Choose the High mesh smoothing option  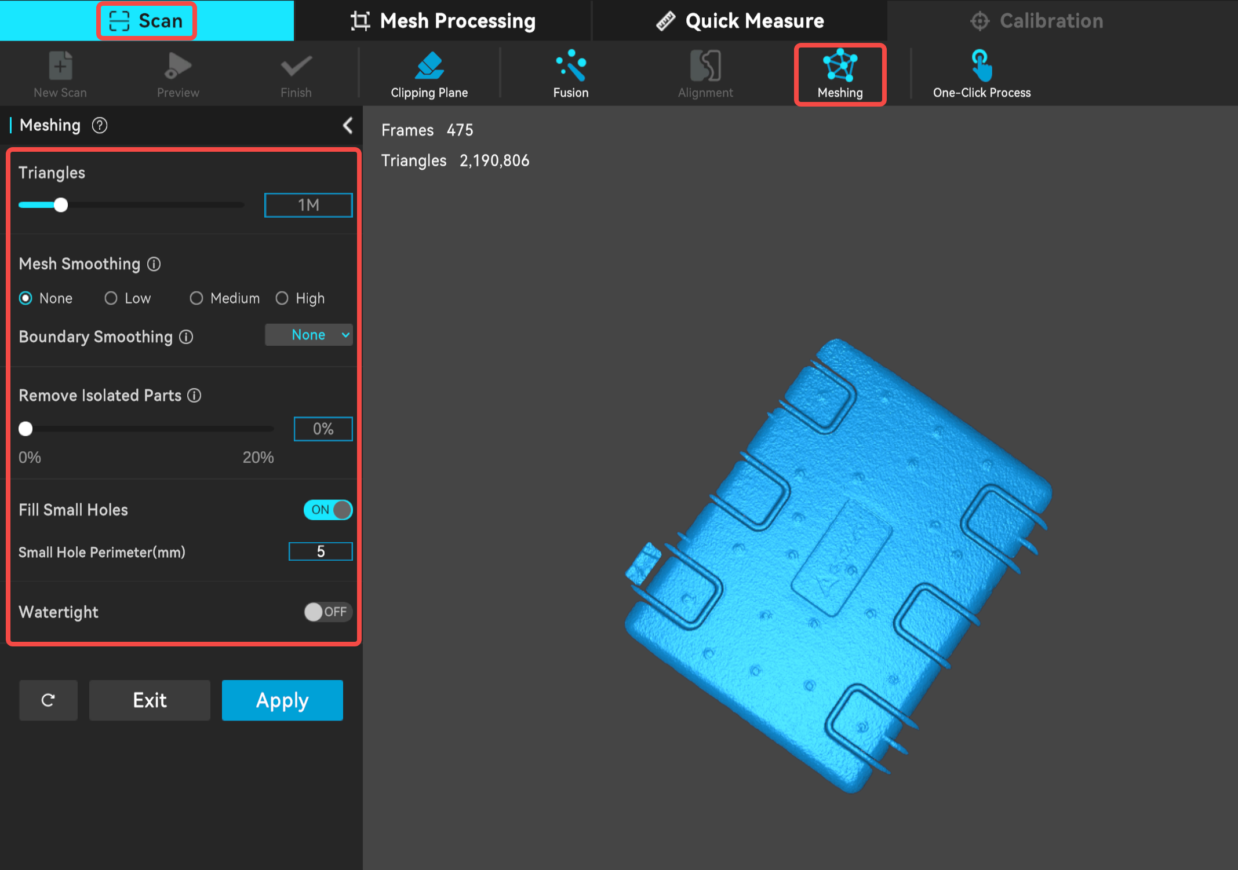[282, 298]
